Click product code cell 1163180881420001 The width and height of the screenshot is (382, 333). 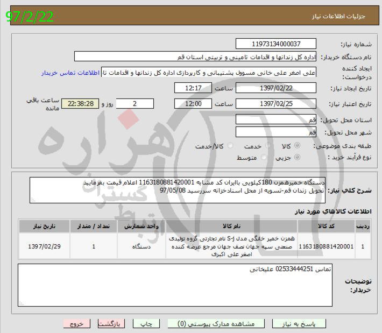326,246
